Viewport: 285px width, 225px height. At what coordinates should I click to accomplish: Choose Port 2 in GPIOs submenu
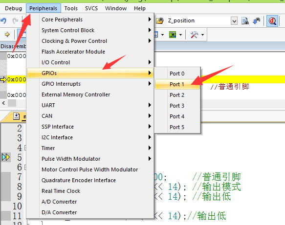tap(177, 95)
